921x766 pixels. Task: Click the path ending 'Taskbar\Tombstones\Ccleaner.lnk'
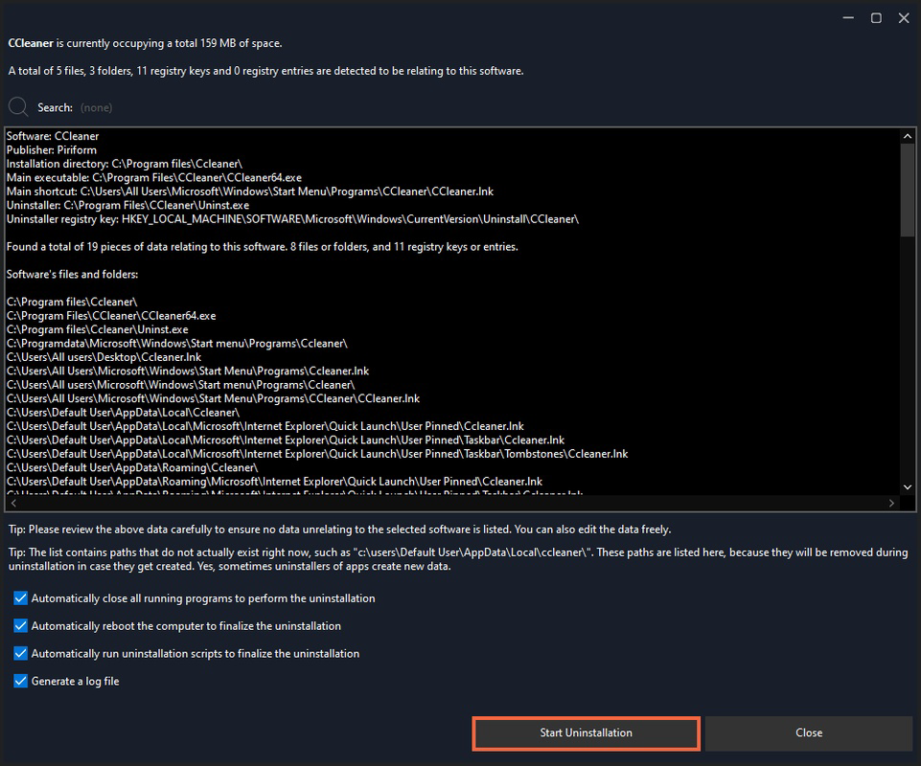tap(317, 454)
